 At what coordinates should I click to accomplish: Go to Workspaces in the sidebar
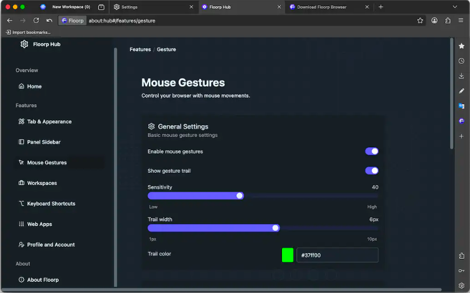(42, 183)
